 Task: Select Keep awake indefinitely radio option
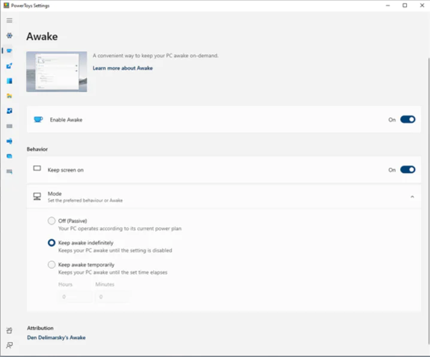(52, 243)
